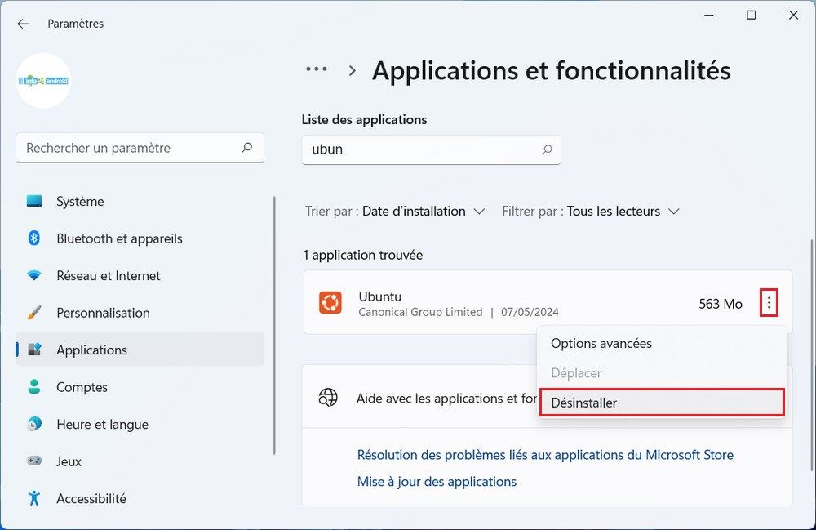Expand the breadcrumb ellipsis
This screenshot has height=530, width=816.
coord(316,70)
